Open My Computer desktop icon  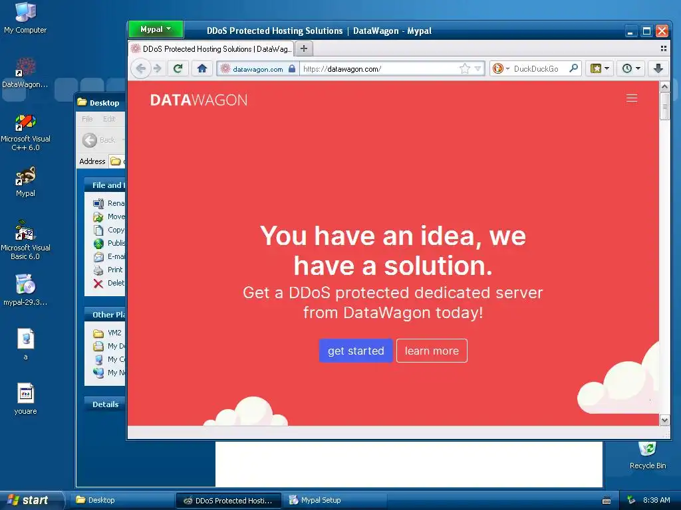(x=25, y=18)
